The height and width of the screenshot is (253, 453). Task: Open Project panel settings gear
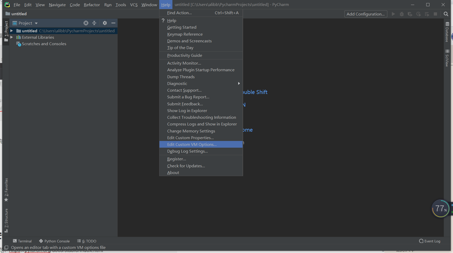105,23
